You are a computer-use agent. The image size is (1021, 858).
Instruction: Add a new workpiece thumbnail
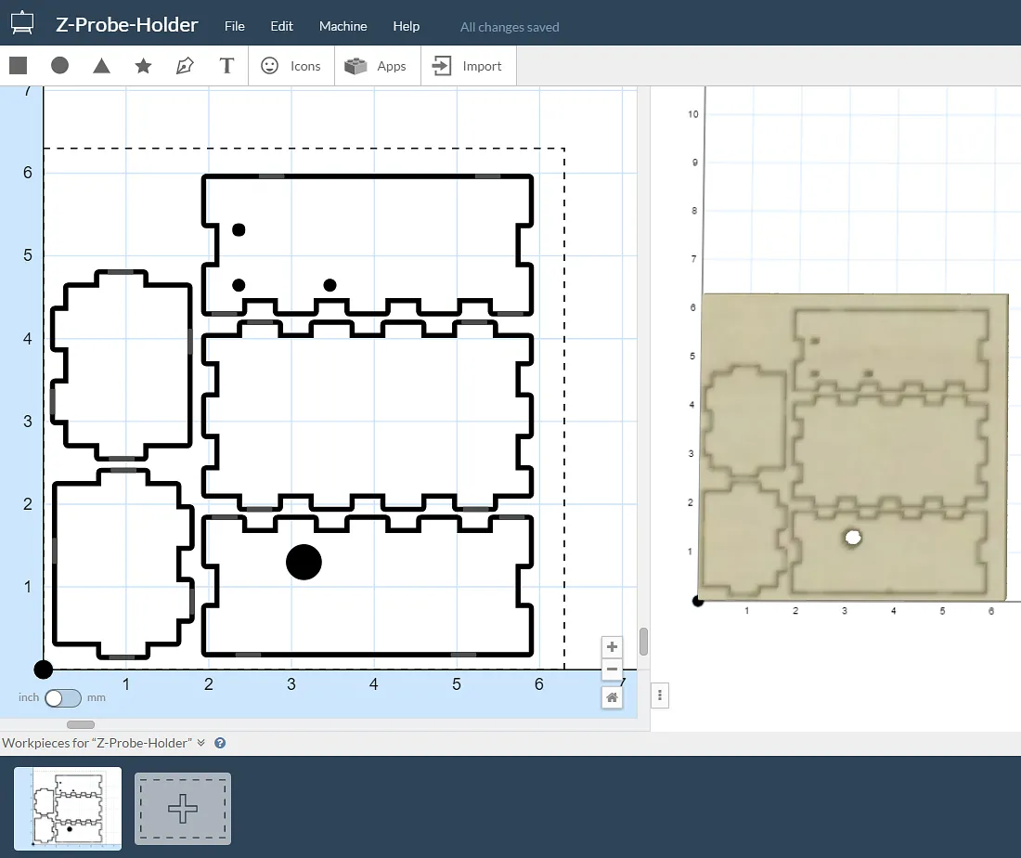point(183,809)
